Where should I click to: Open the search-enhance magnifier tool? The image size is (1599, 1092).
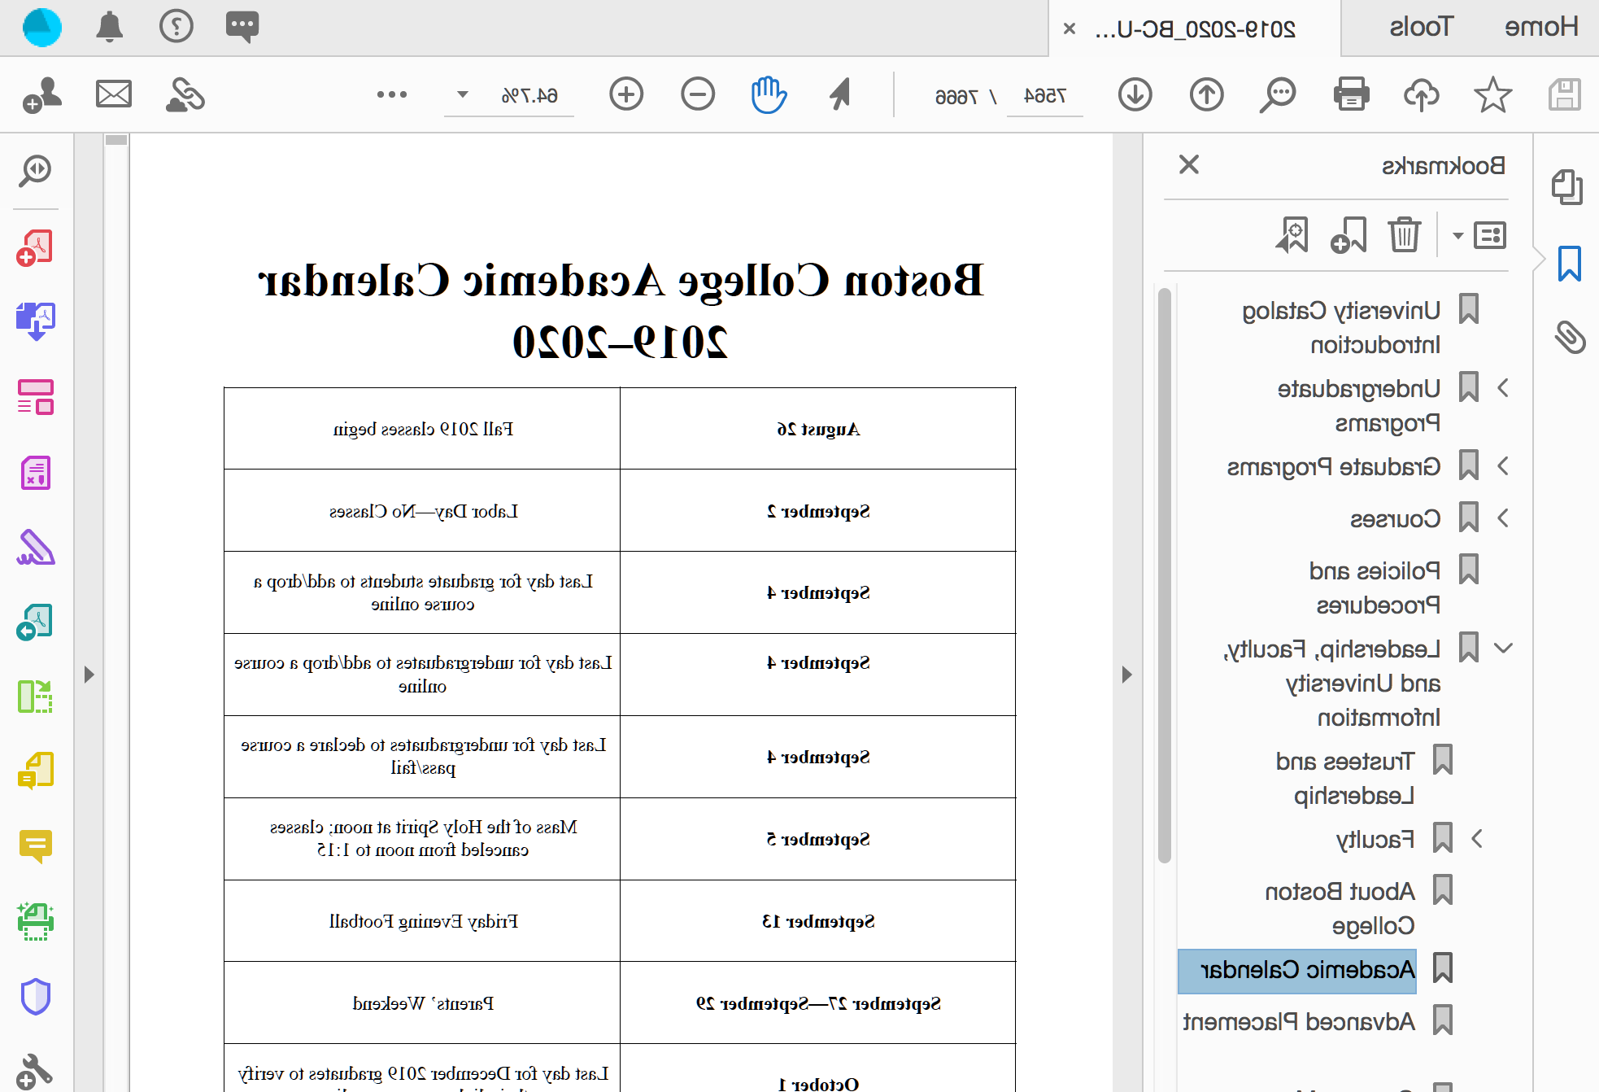coord(35,171)
